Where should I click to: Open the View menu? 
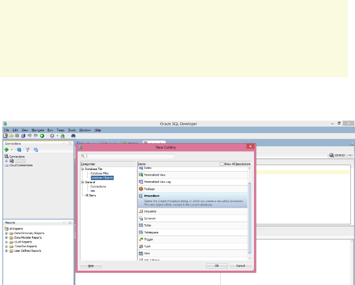[x=25, y=130]
